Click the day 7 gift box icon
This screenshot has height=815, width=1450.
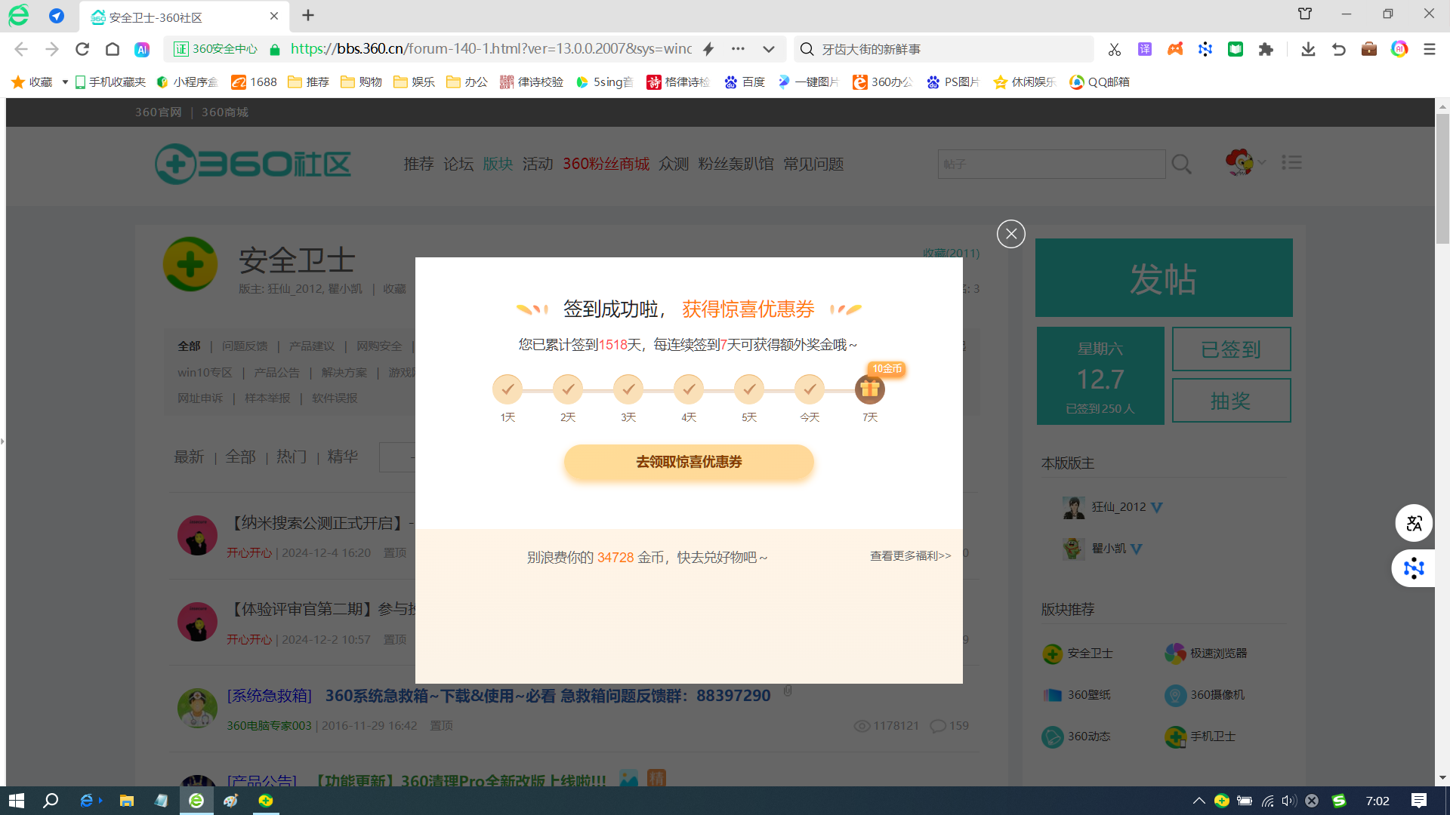tap(870, 389)
